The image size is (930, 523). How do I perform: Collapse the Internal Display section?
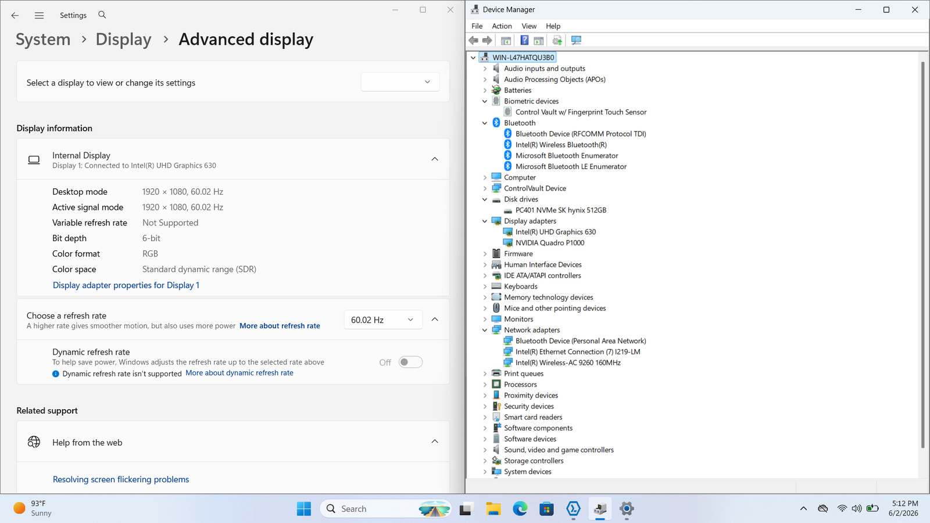click(435, 159)
